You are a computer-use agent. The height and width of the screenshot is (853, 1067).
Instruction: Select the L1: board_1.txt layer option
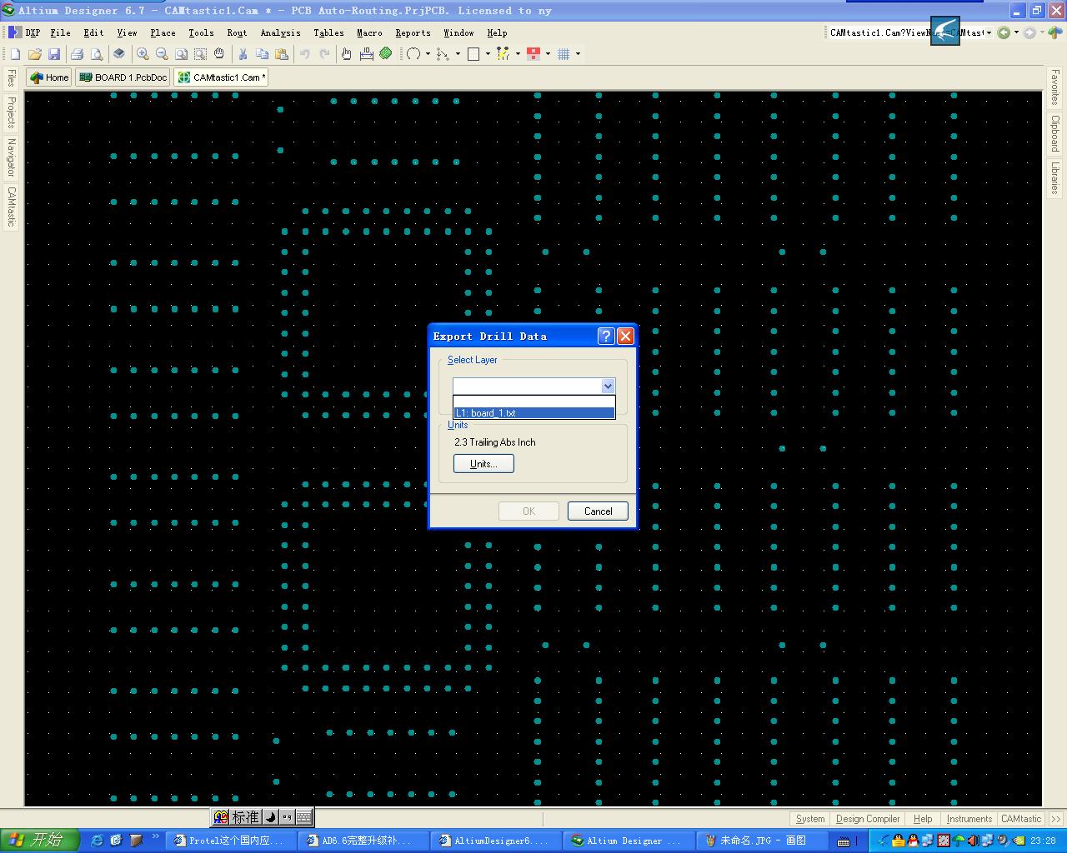click(534, 413)
